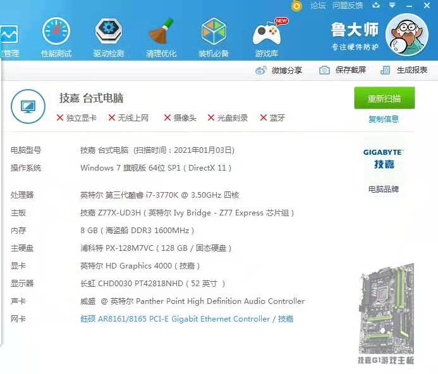
Task: Minimize the 鲁大师 window
Action: click(x=409, y=6)
